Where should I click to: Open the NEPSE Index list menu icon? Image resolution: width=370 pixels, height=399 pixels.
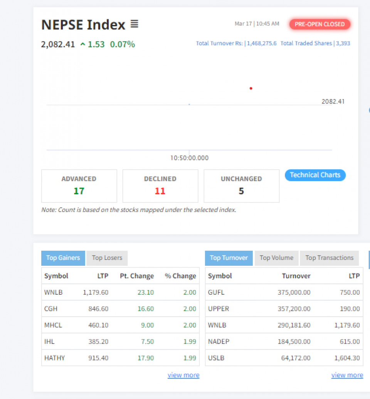134,24
